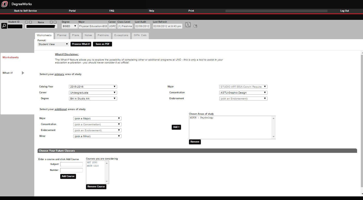
Task: Switch to the Planner tab
Action: pyautogui.click(x=62, y=35)
